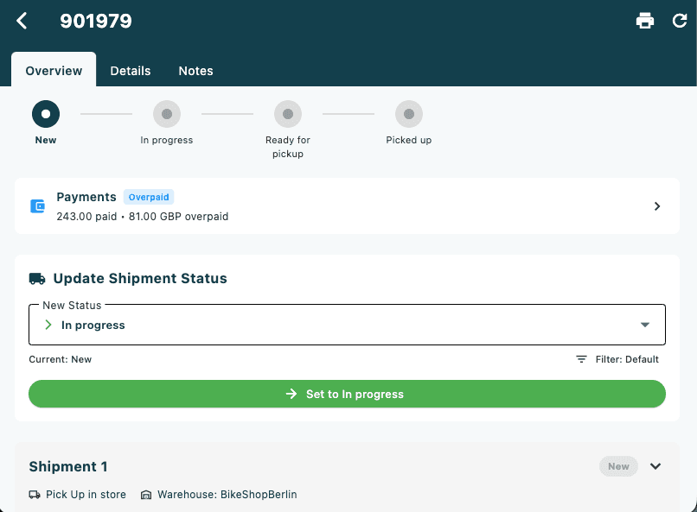Open Payments details via right chevron
The image size is (697, 512).
pos(657,206)
